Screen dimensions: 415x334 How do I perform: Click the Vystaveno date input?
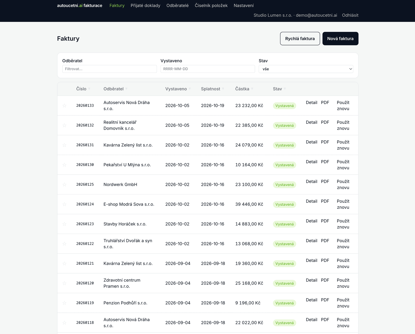[208, 69]
